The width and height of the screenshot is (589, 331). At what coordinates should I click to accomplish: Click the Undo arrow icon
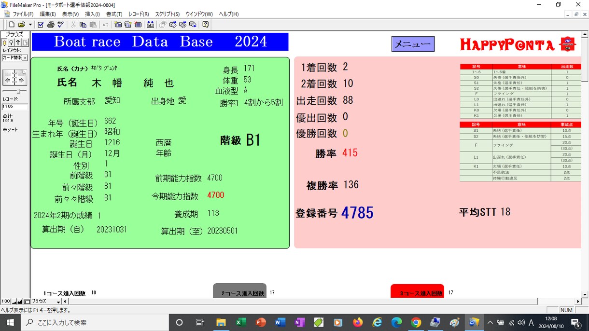[105, 25]
